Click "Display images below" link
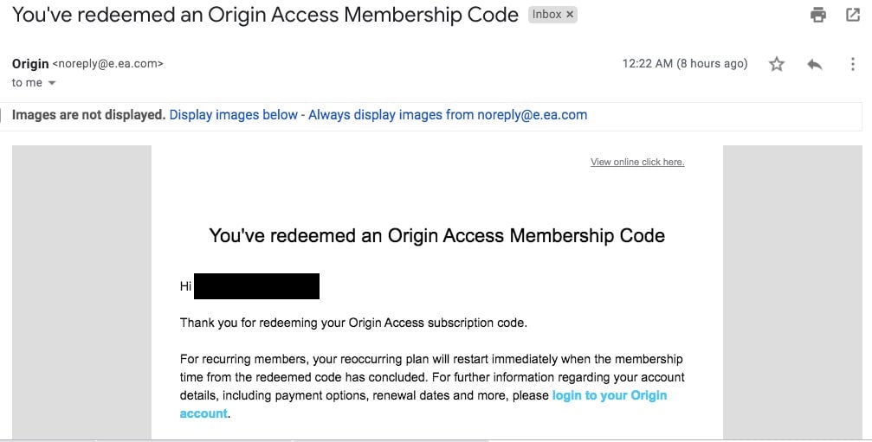Image resolution: width=872 pixels, height=442 pixels. click(233, 114)
